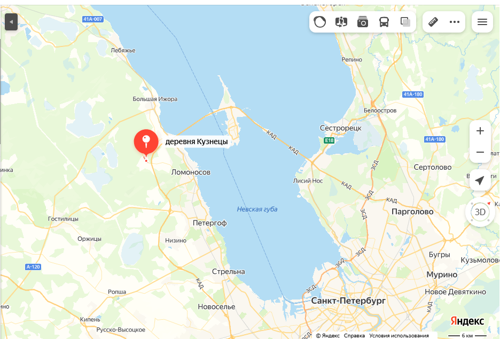Open street panoramas layer
Image resolution: width=500 pixels, height=339 pixels.
coord(341,22)
